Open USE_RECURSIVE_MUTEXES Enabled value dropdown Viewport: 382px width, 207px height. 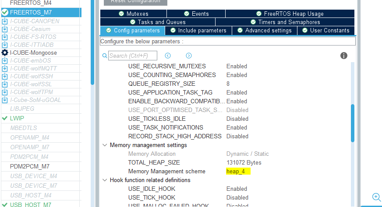coord(237,67)
